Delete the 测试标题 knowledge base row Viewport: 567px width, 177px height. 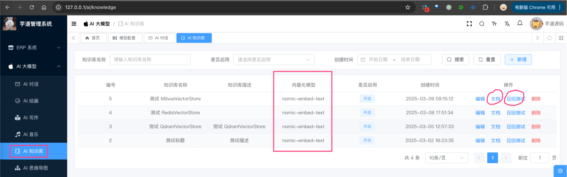pos(536,141)
